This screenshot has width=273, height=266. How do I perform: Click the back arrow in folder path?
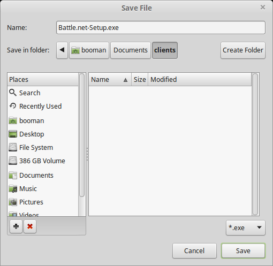click(x=62, y=50)
